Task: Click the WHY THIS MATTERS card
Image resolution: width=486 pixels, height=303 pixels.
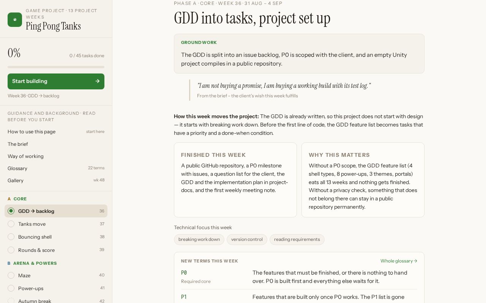Action: pos(363,180)
